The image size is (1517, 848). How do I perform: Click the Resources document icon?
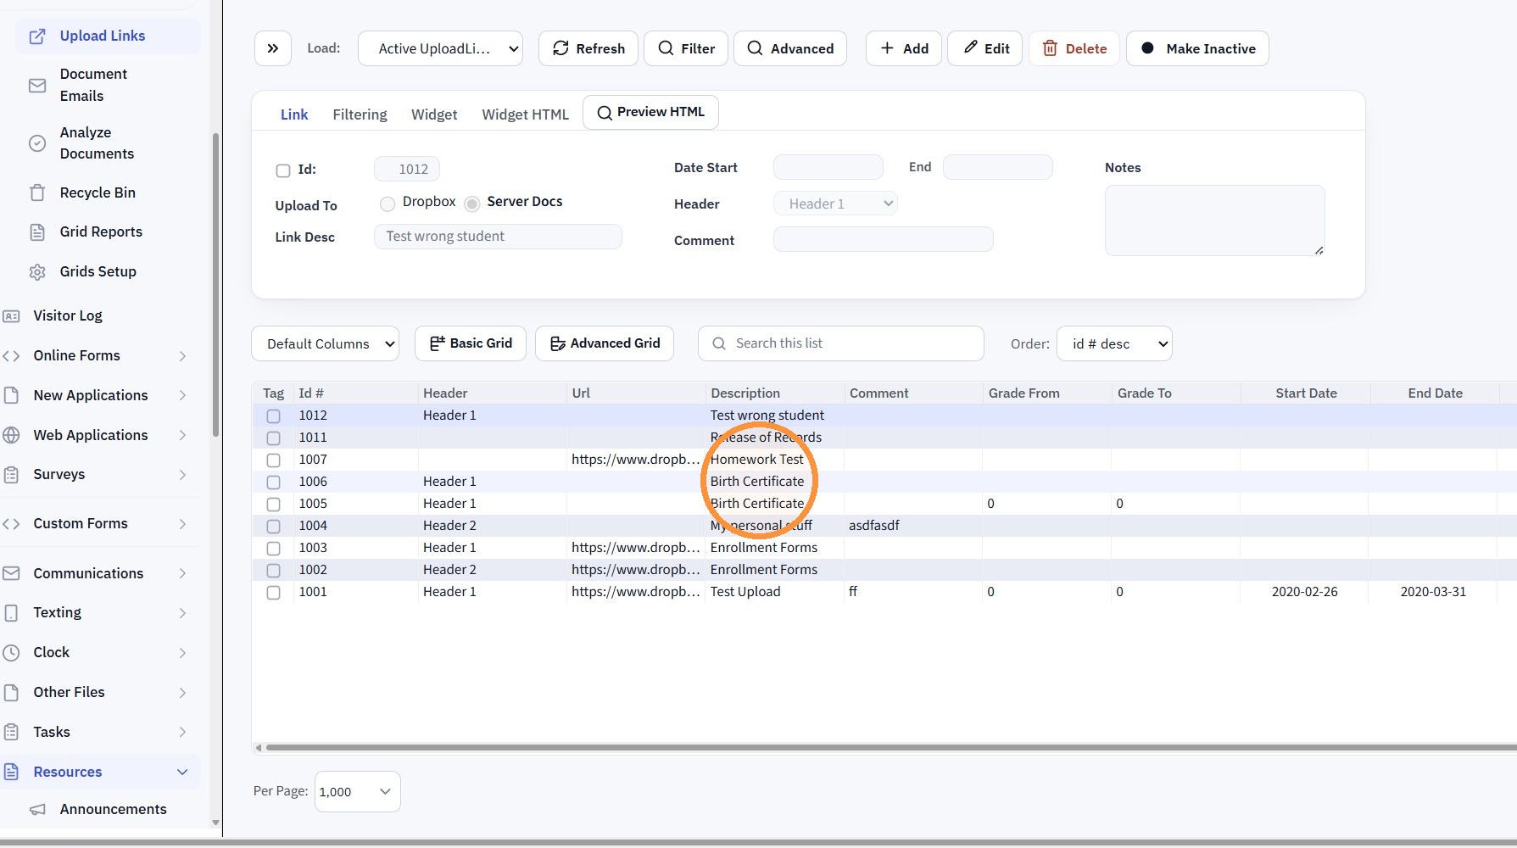coord(11,772)
